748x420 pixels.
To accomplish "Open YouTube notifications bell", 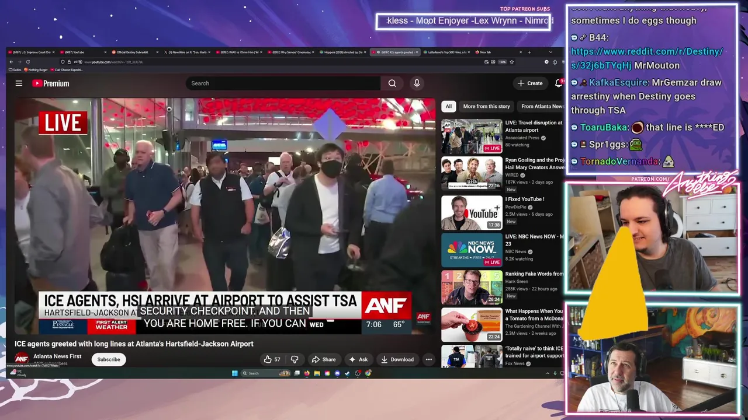I will click(558, 83).
